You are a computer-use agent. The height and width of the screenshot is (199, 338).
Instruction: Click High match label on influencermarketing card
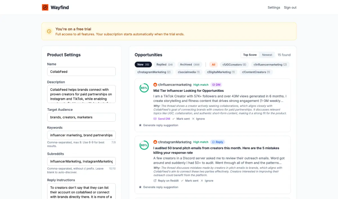point(201,85)
